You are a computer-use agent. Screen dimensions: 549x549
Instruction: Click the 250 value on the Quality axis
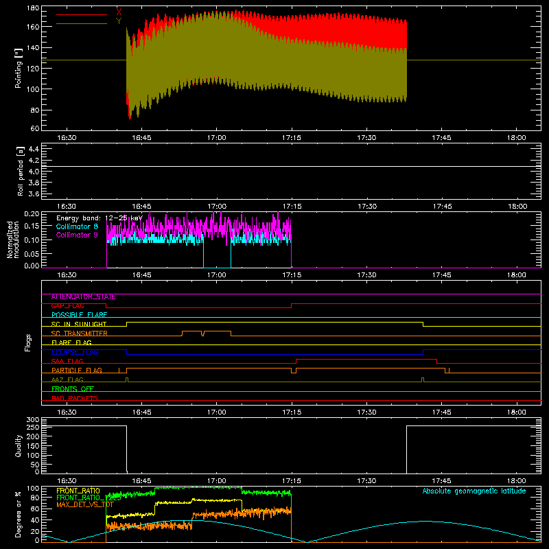(33, 428)
